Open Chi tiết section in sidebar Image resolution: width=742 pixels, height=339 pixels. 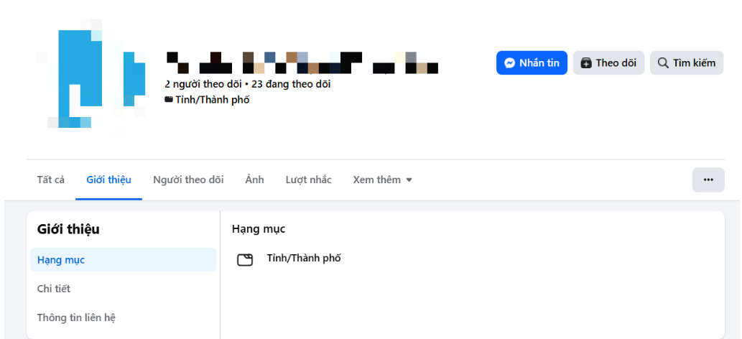pyautogui.click(x=123, y=288)
